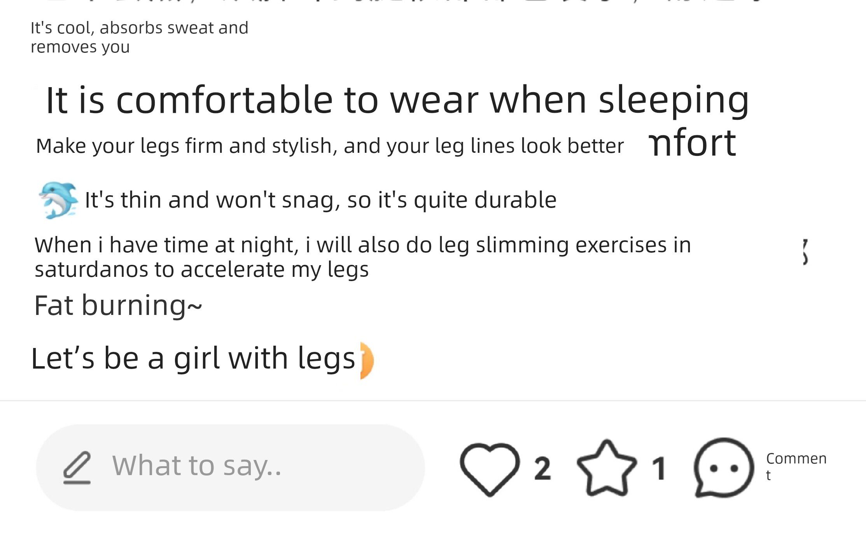Click the cut-off symbol at right edge
866x535 pixels.
805,252
